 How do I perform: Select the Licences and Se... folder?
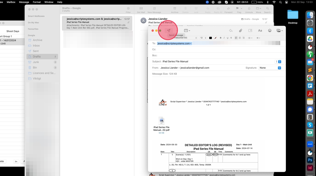click(x=42, y=73)
